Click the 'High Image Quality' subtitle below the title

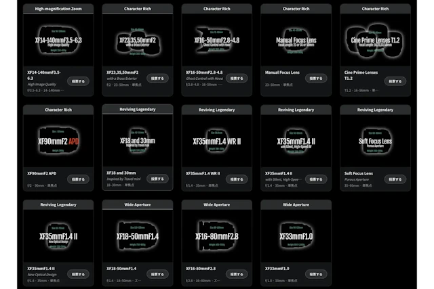click(x=41, y=85)
